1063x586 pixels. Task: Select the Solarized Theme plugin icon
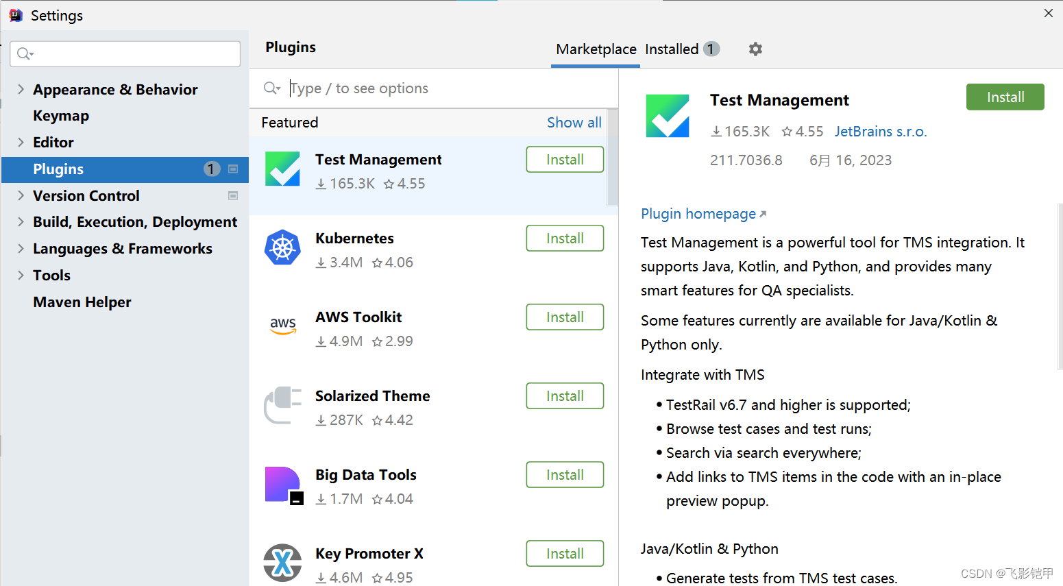[283, 405]
